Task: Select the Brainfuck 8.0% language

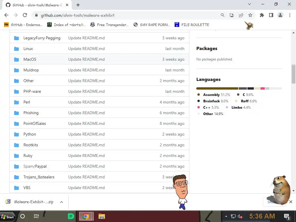Action: 212,101
